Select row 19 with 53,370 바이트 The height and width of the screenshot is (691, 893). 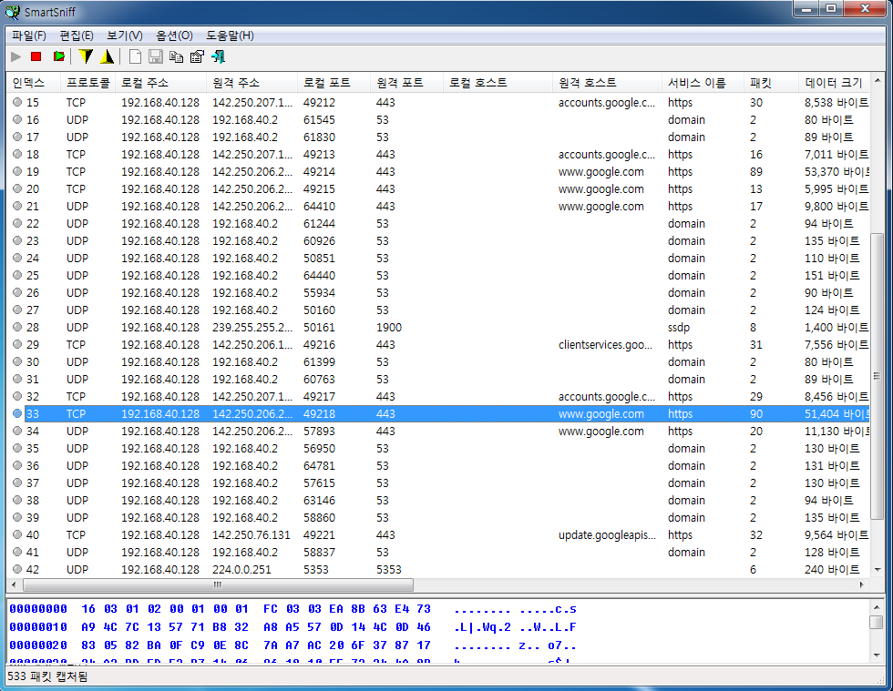pos(438,171)
